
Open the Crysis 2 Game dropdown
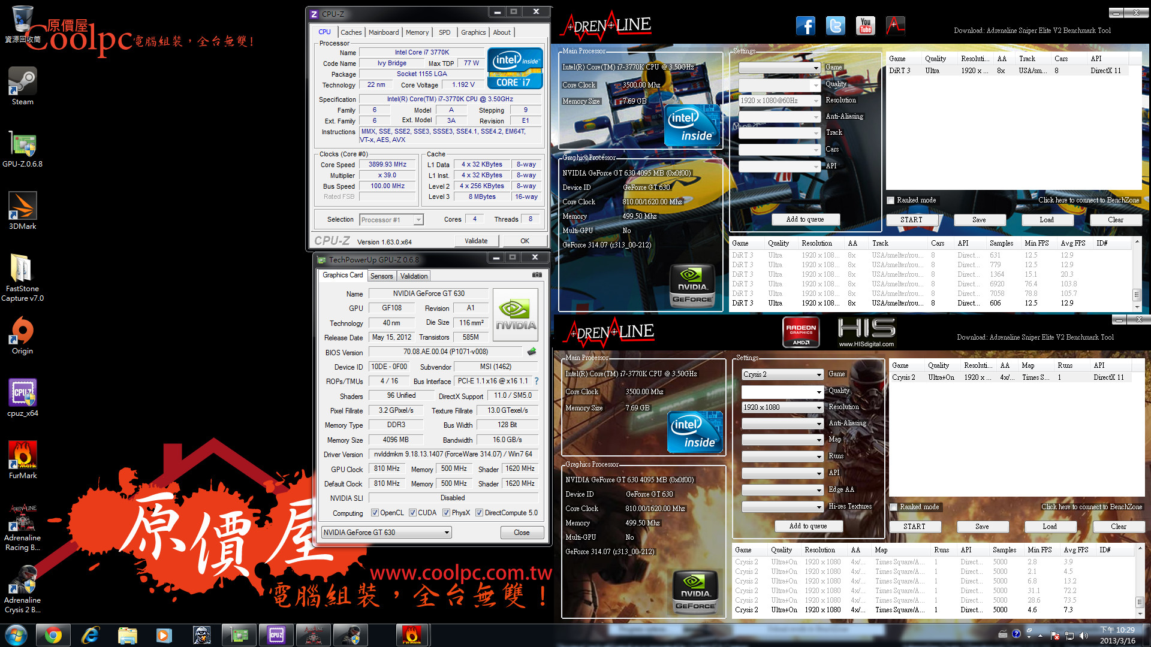tap(782, 374)
